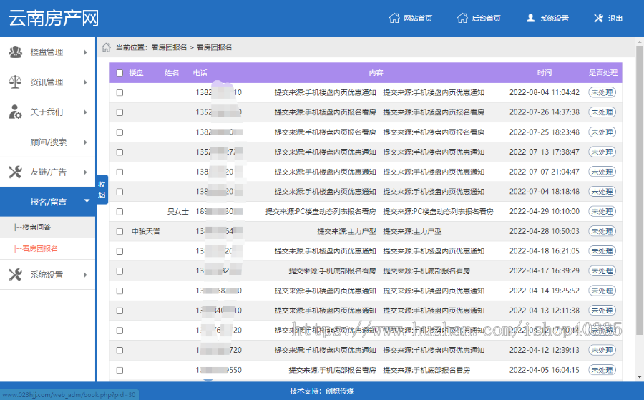Click the 友链/广告 wrench icon
The image size is (644, 400).
coord(16,172)
